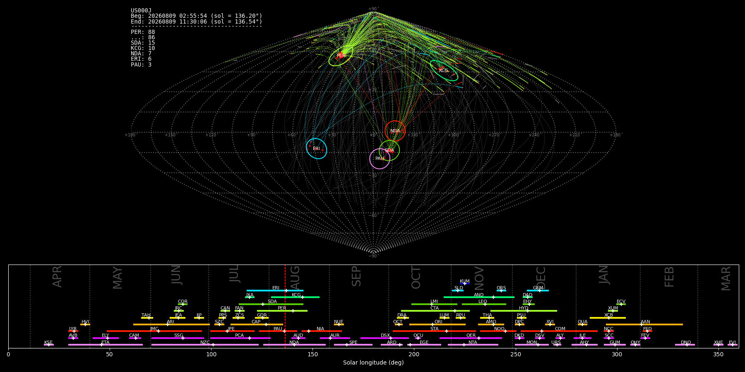Click the US000J station identifier text
The height and width of the screenshot is (372, 745).
coord(141,11)
